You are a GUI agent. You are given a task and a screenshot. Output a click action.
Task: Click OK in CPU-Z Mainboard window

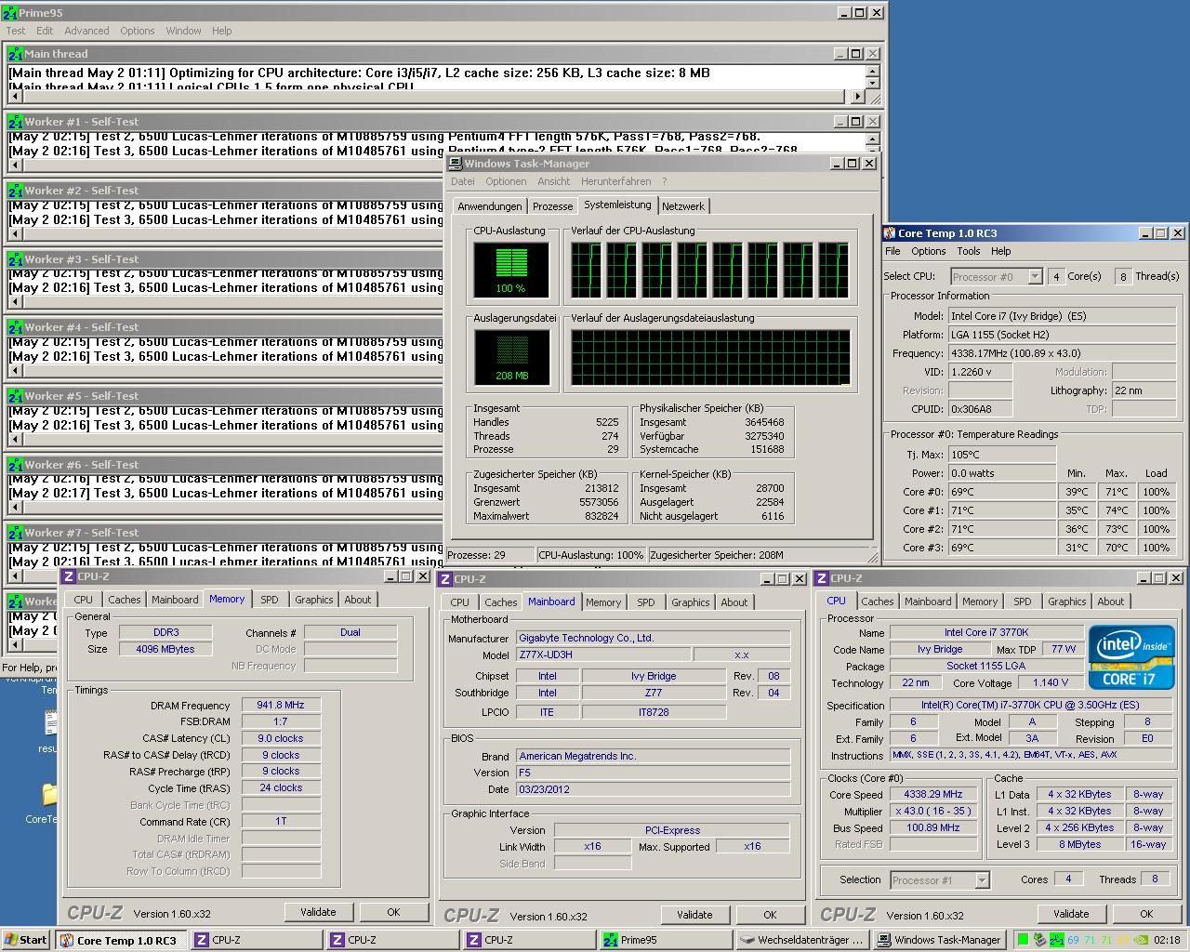(x=770, y=915)
